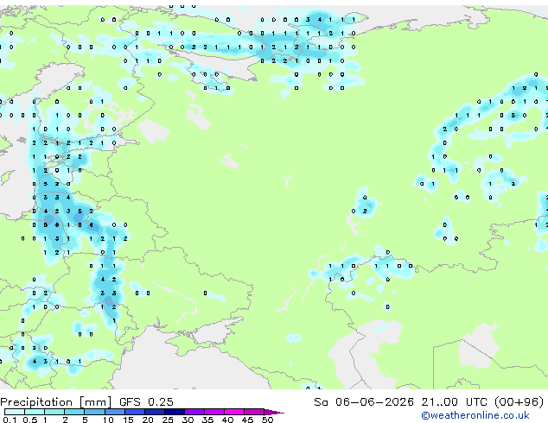
Task: Select the 'Sa 06-06-2026' date text
Action: (x=364, y=402)
